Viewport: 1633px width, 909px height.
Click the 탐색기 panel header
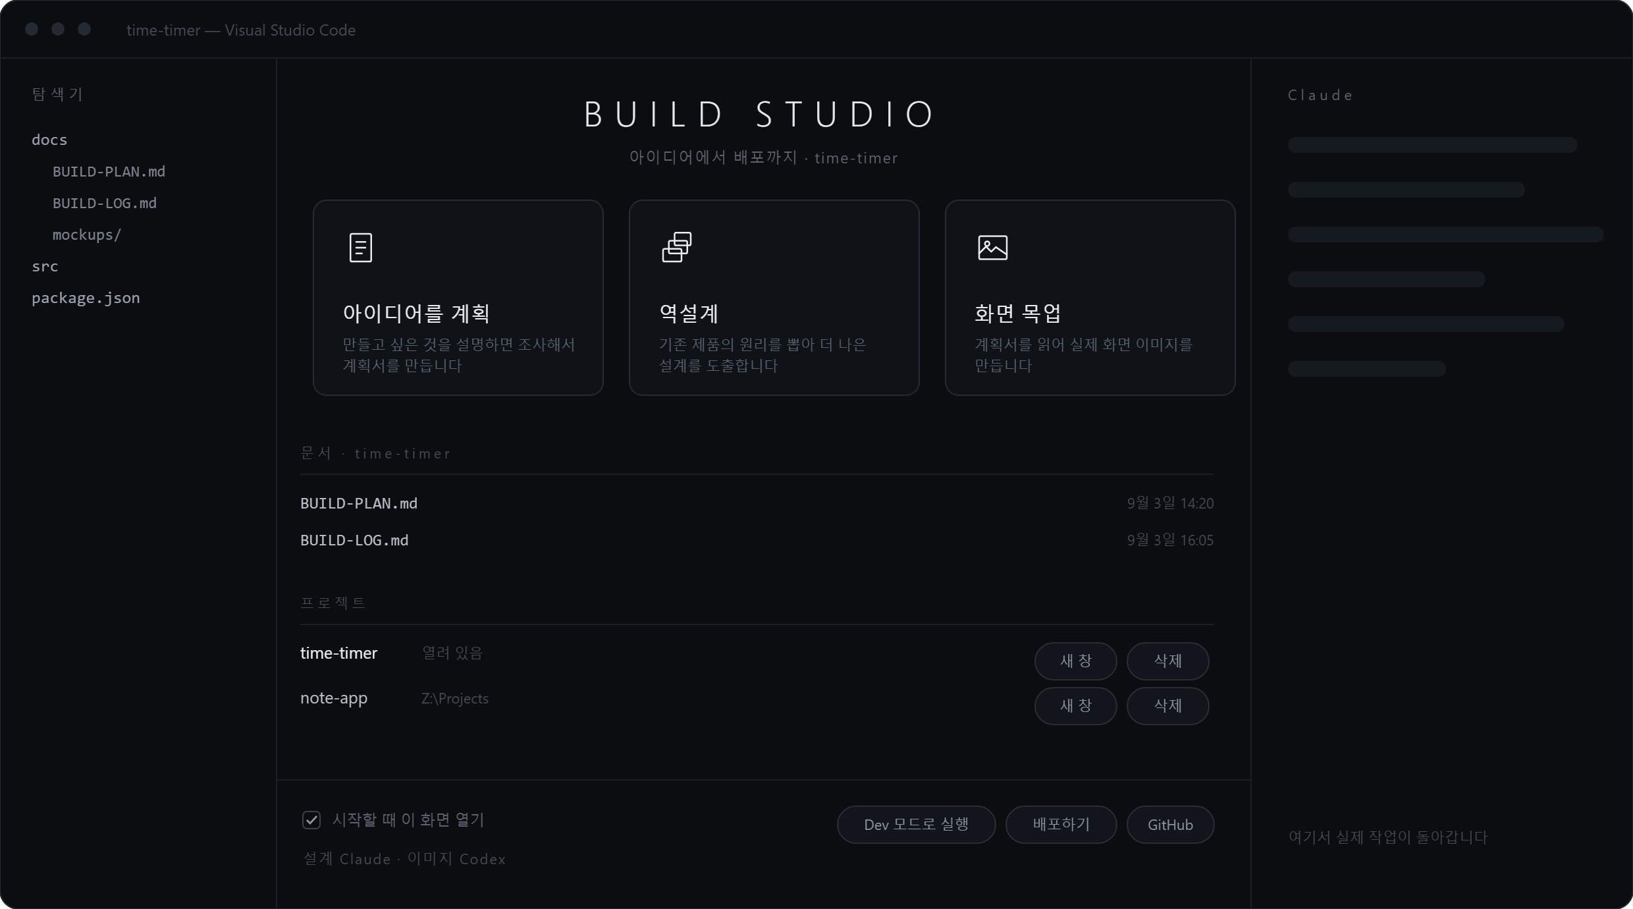[x=57, y=94]
